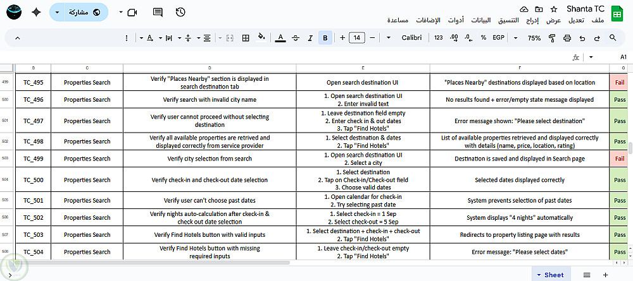633x281 pixels.
Task: Open the أدوات (Tools) menu
Action: 456,20
